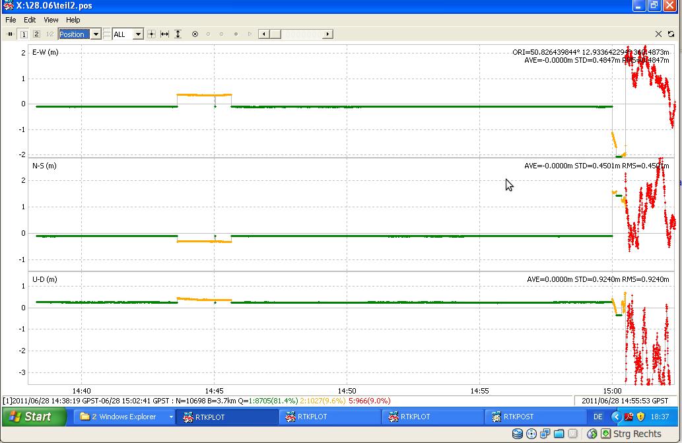Viewport: 682px width, 443px height.
Task: Click the fit vertical range icon
Action: [178, 34]
